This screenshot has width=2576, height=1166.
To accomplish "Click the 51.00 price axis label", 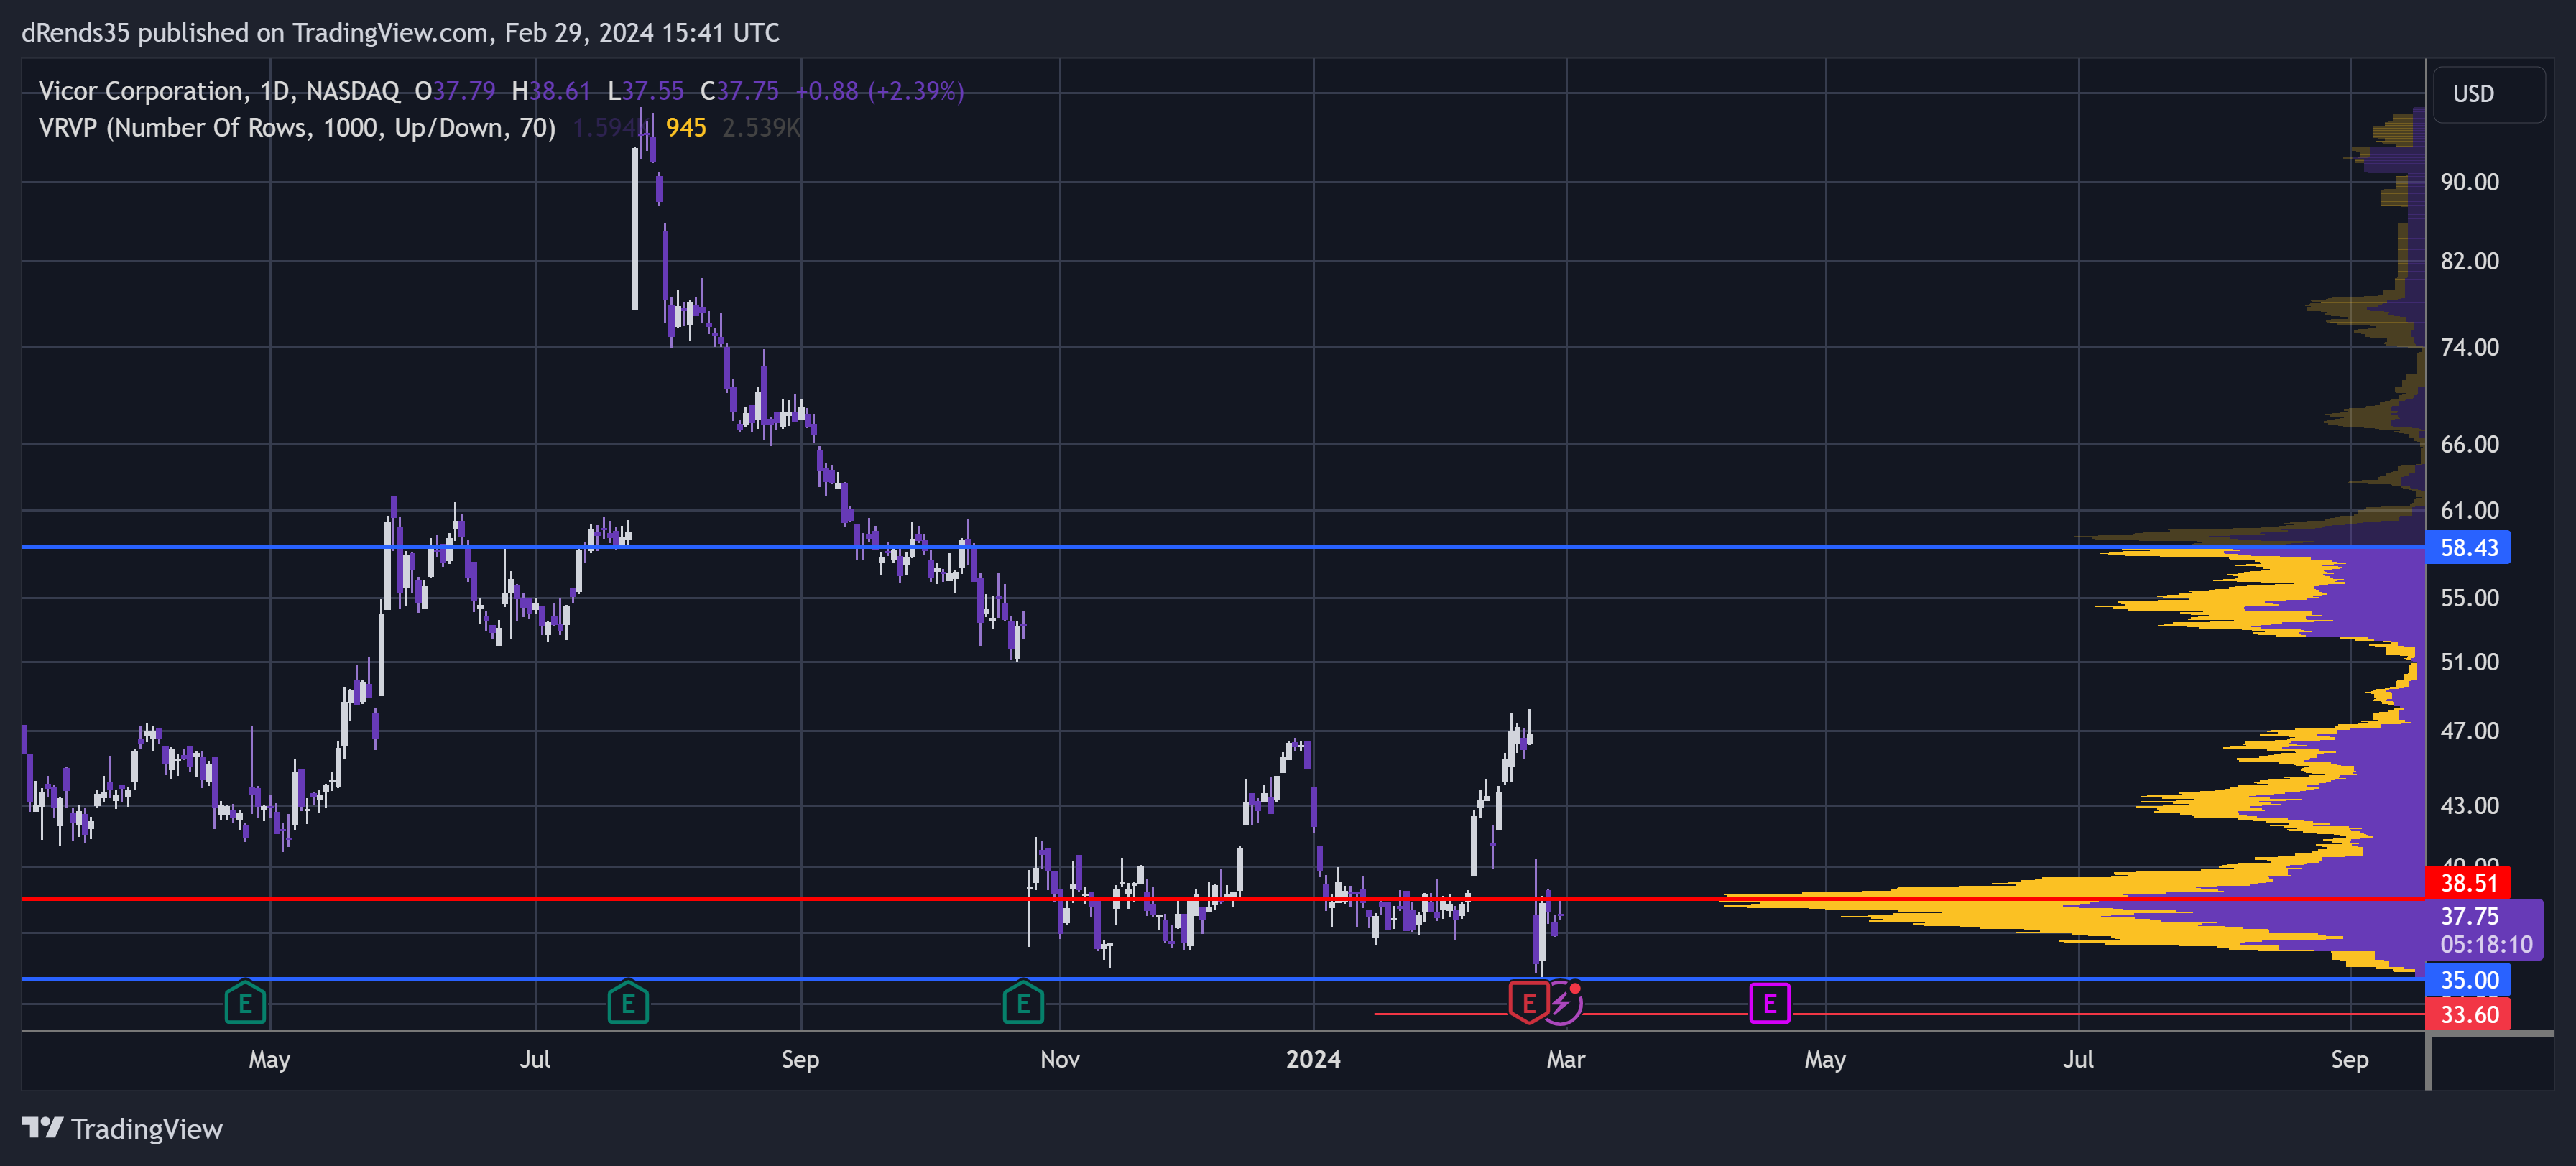I will pos(2469,662).
